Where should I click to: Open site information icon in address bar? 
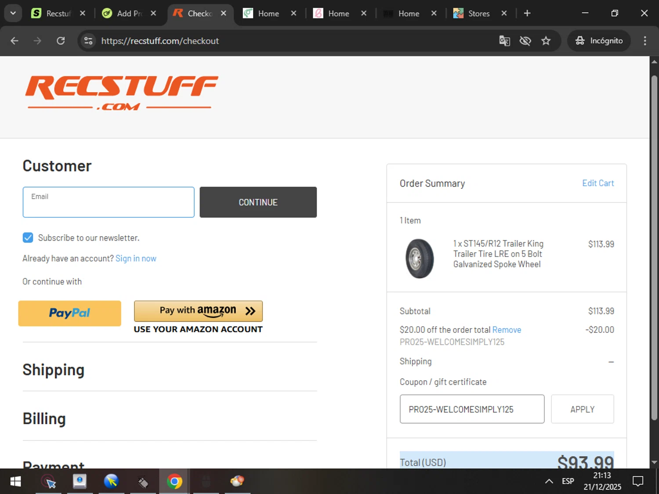tap(88, 41)
